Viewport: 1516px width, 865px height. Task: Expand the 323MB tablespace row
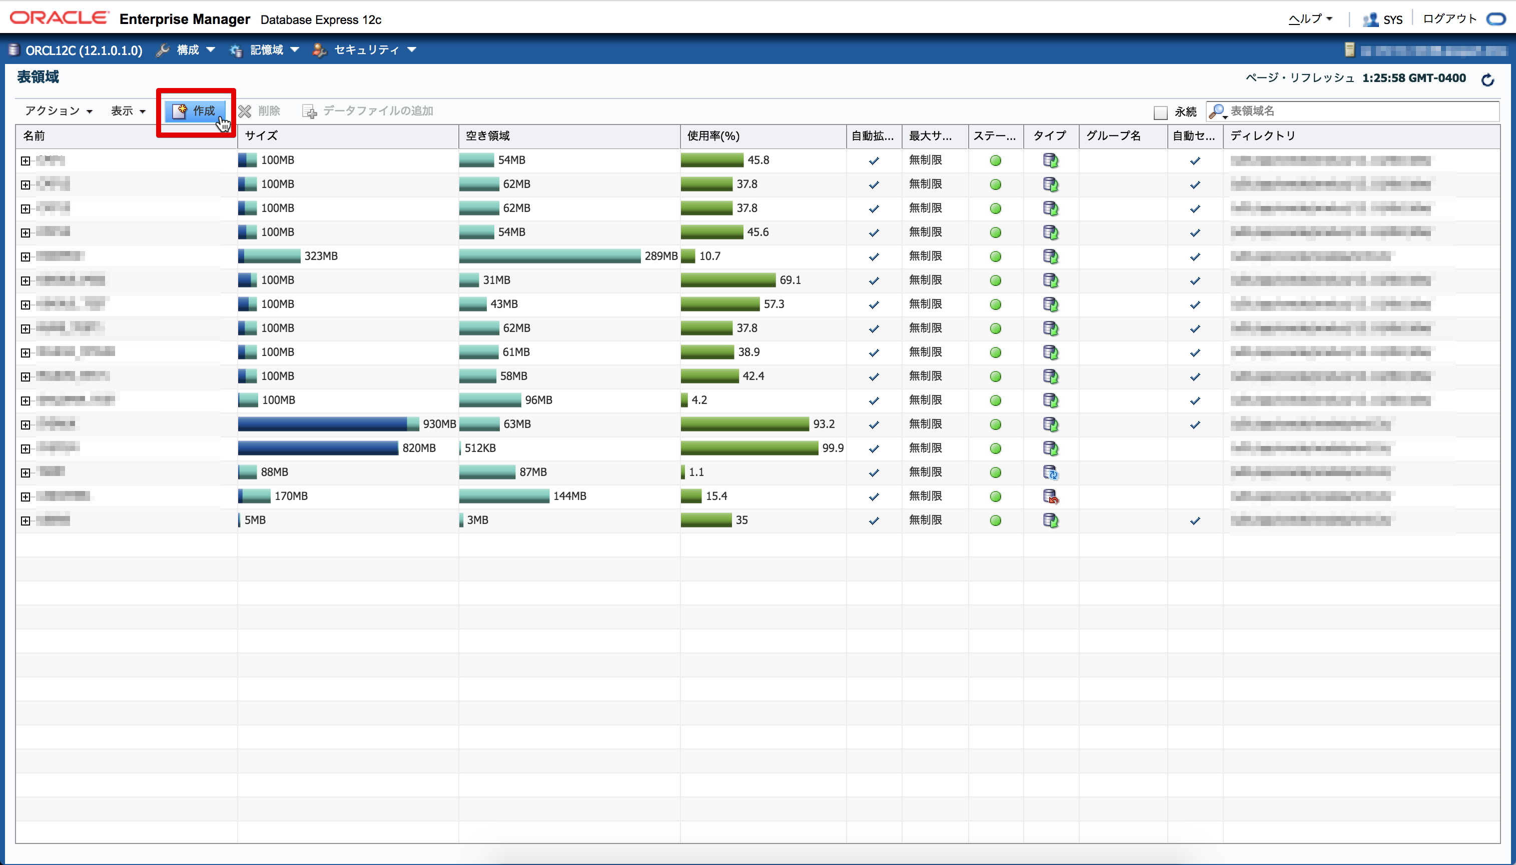26,256
